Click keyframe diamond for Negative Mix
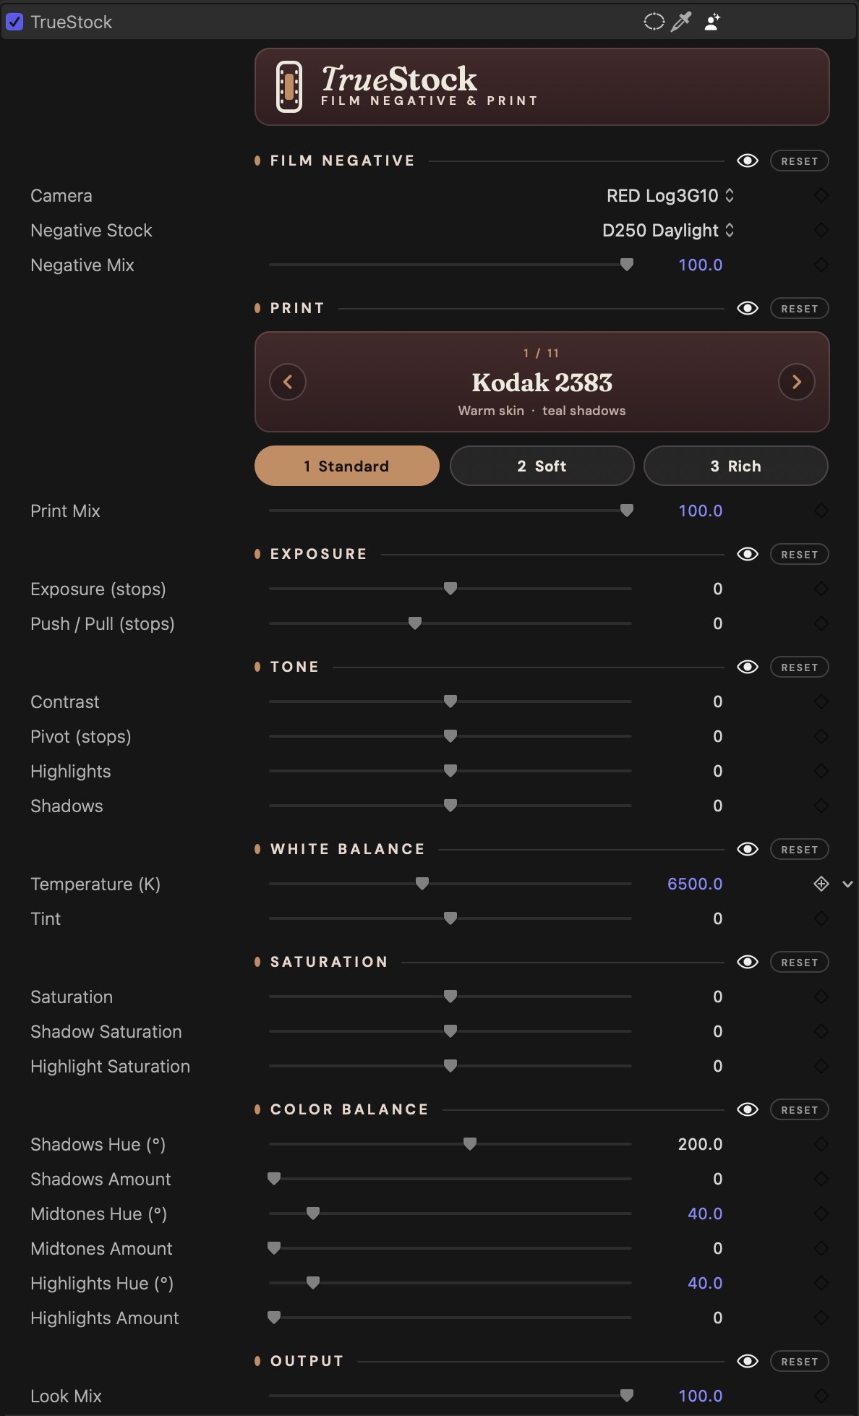859x1416 pixels. (x=821, y=265)
